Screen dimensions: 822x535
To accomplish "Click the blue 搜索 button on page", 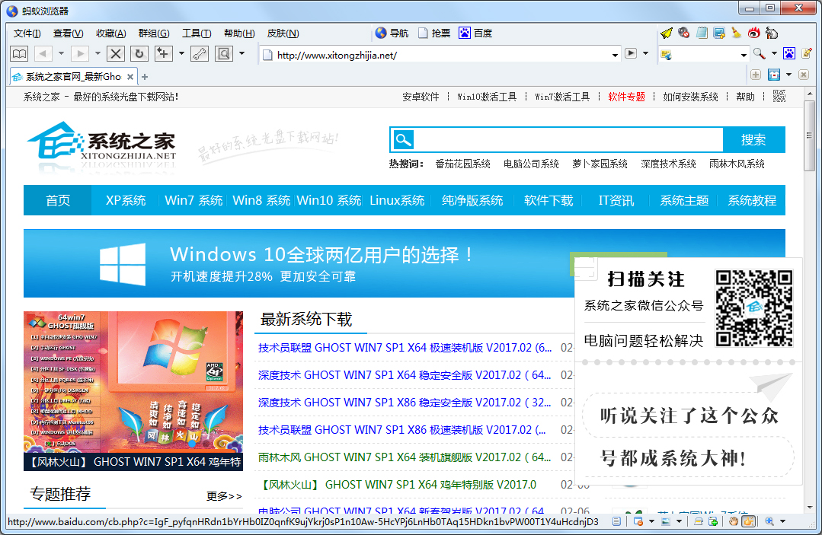I will [x=753, y=140].
